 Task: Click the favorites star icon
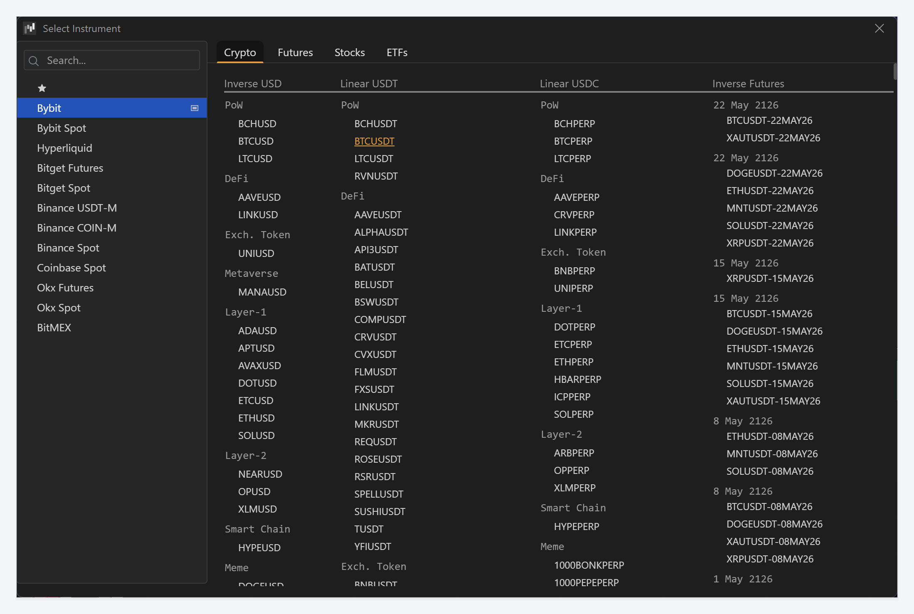[x=42, y=88]
